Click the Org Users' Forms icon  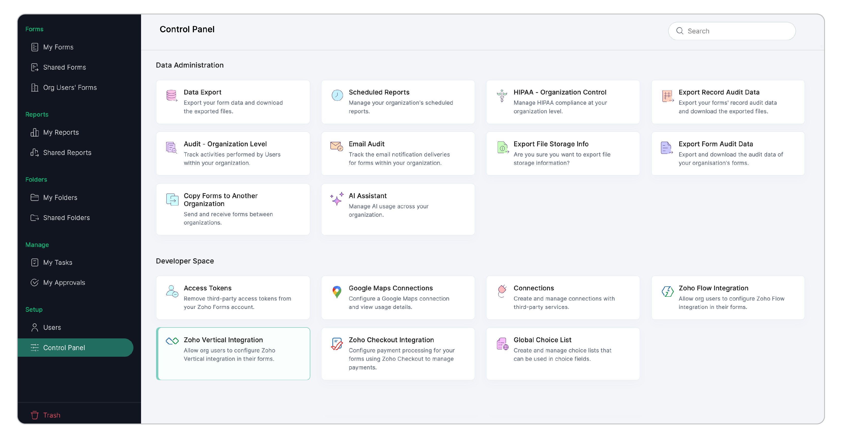pos(35,87)
